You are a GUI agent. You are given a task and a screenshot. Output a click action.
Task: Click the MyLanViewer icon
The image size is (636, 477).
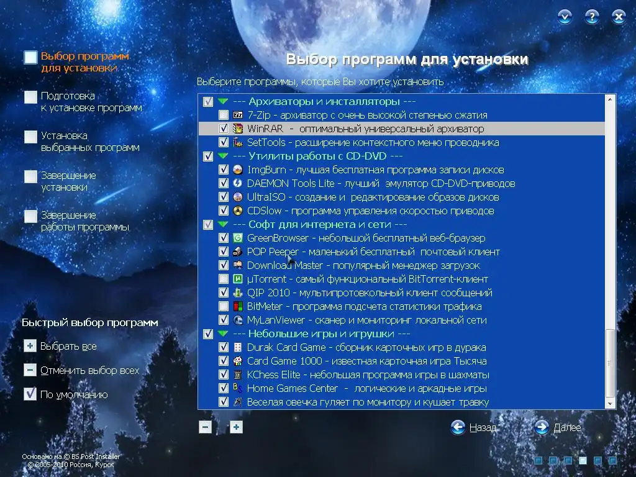click(238, 320)
